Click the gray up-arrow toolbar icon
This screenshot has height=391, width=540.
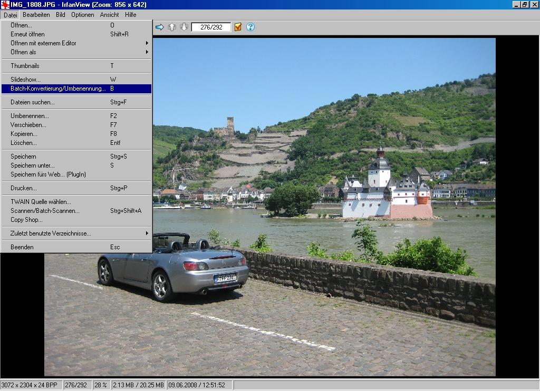point(172,27)
